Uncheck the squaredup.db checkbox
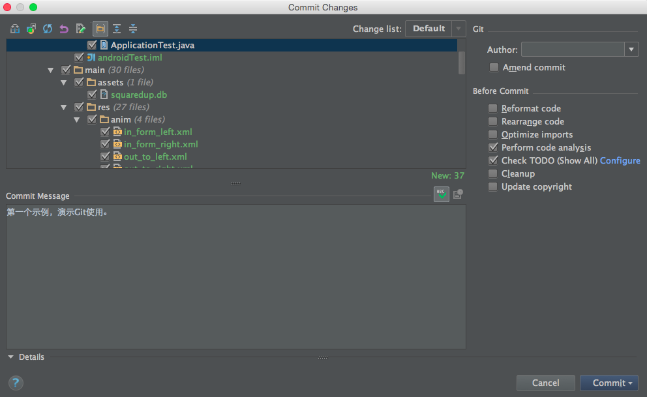Viewport: 647px width, 397px height. [91, 95]
